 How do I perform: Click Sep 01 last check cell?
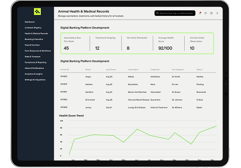pos(109,107)
